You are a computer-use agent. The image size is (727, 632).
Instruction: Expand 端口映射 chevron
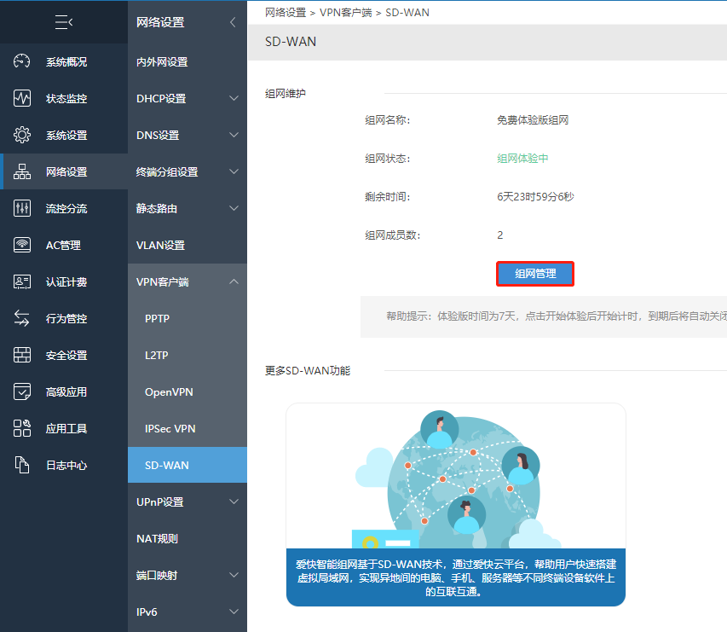coord(234,575)
